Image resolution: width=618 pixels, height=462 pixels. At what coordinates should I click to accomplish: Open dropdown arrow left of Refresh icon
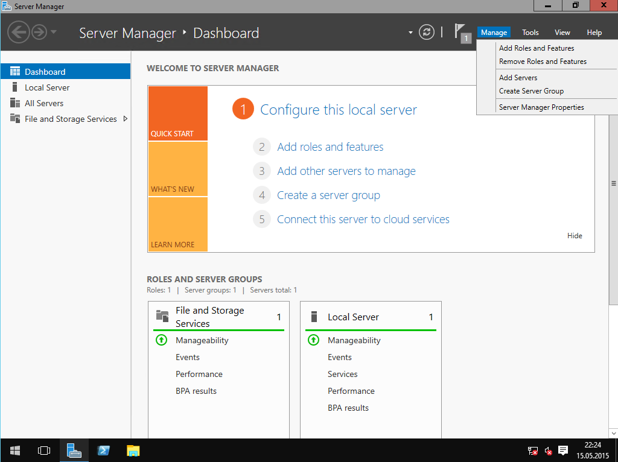click(x=410, y=33)
